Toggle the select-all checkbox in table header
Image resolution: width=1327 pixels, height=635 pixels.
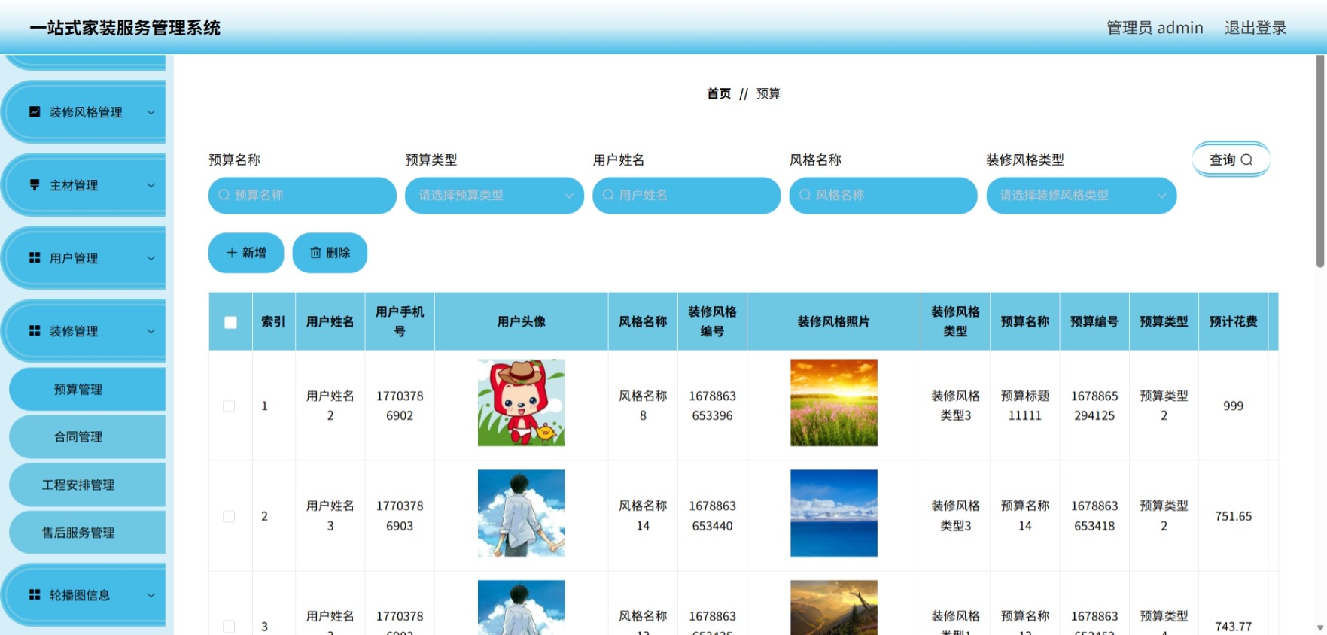[230, 322]
